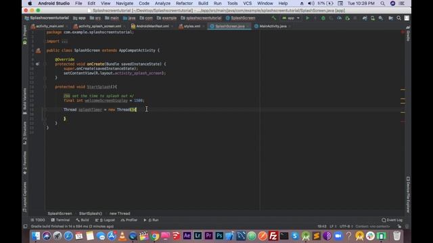Screen dimensions: 433x243
Task: Click the Profile app gauge icon
Action: point(339,18)
